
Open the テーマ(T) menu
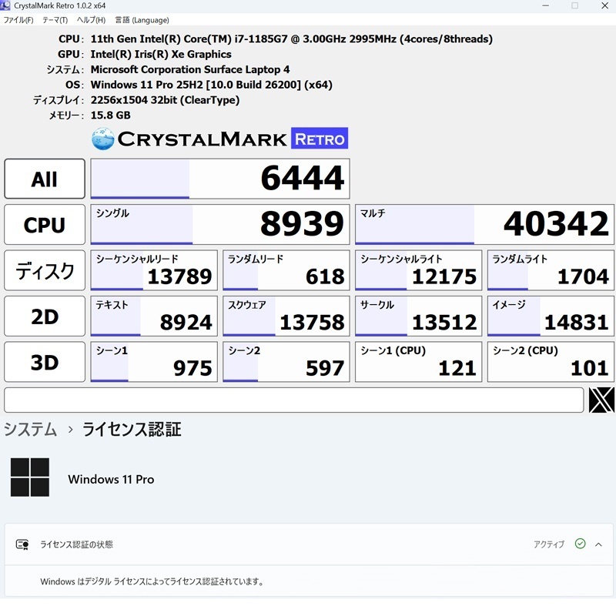(x=55, y=20)
